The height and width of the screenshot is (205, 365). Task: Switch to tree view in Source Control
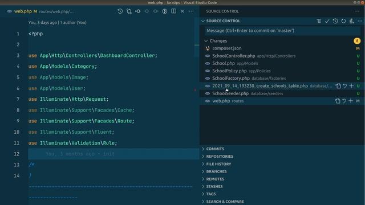coord(319,21)
